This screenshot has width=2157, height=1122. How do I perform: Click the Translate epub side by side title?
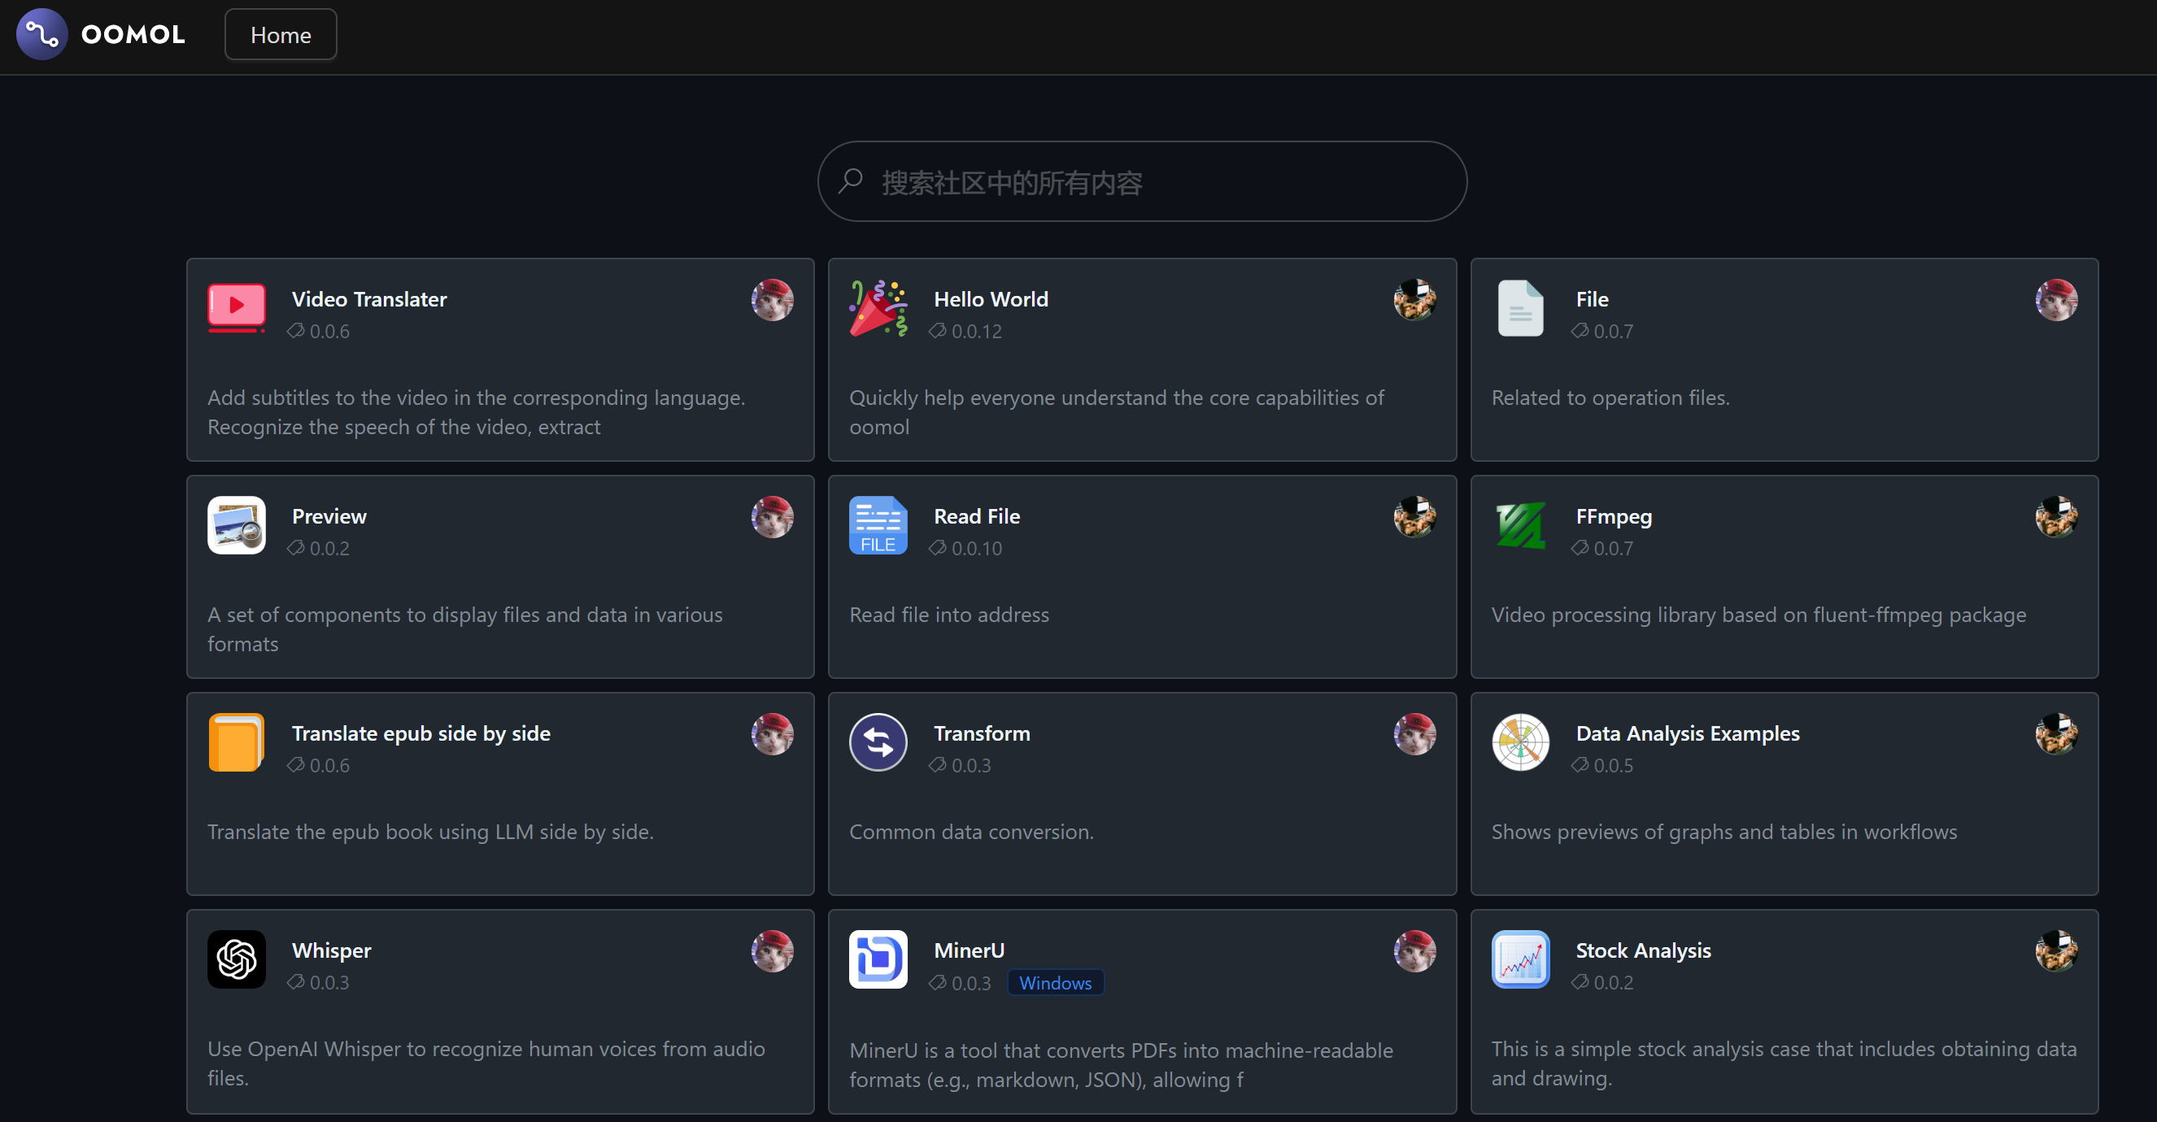tap(421, 733)
